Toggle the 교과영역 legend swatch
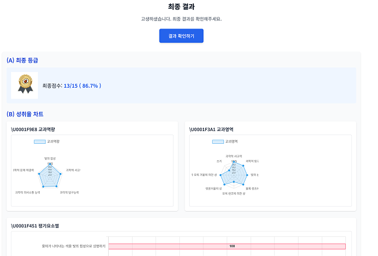The image size is (378, 256). (x=217, y=141)
